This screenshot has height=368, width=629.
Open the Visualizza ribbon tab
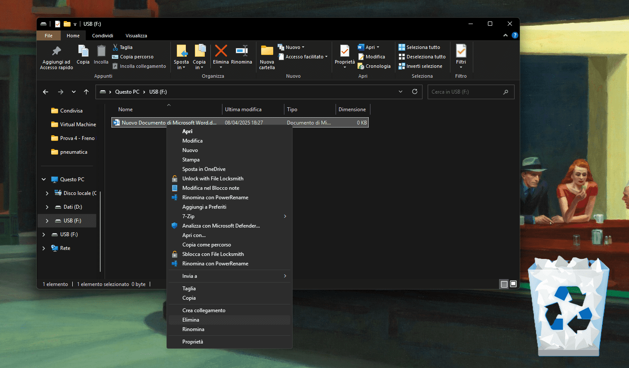(x=136, y=36)
